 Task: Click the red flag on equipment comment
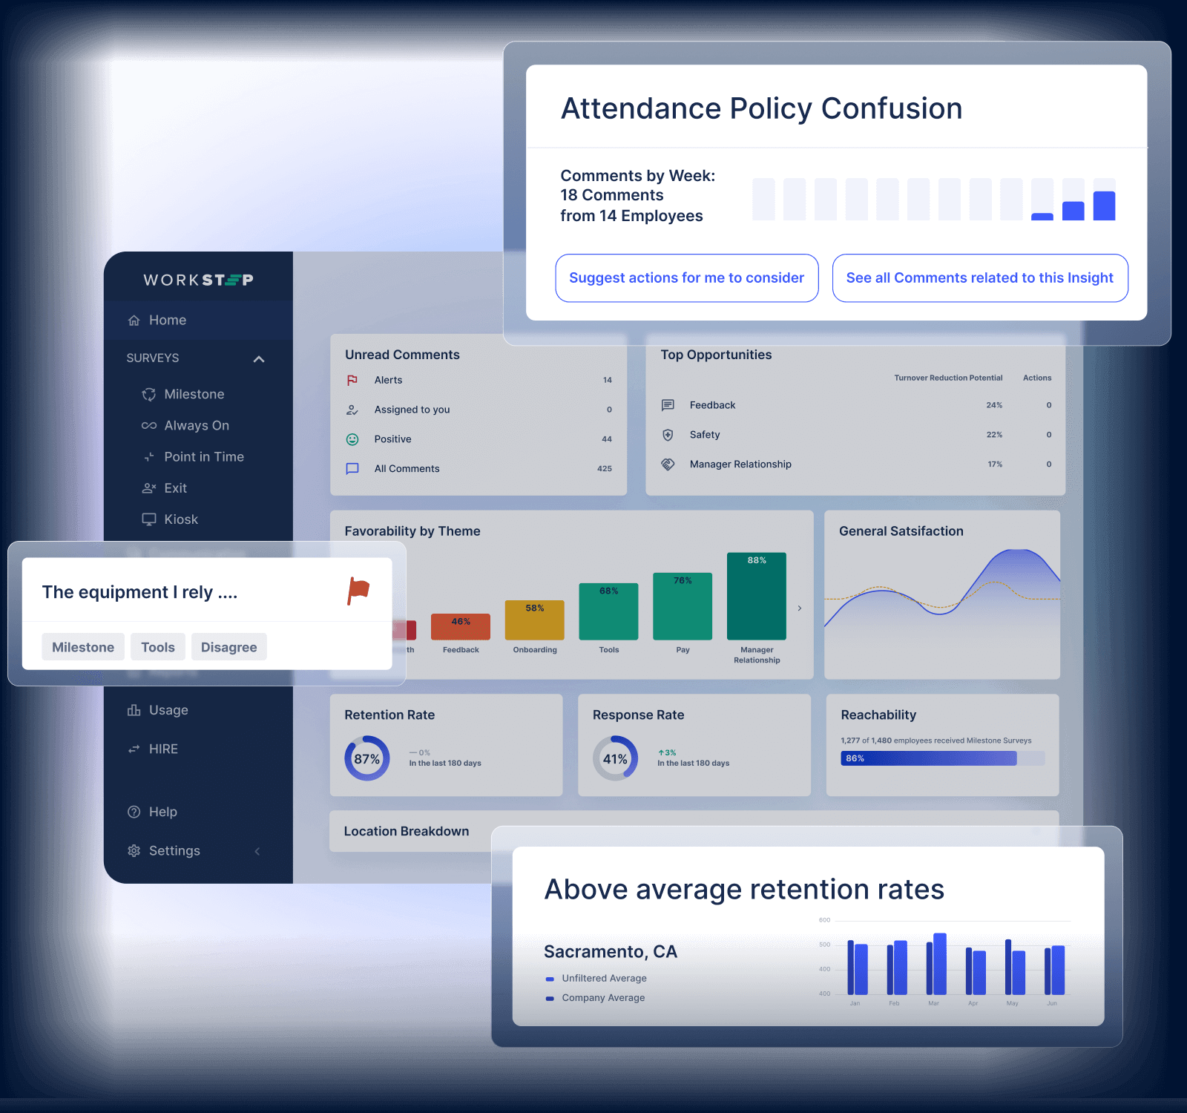358,591
